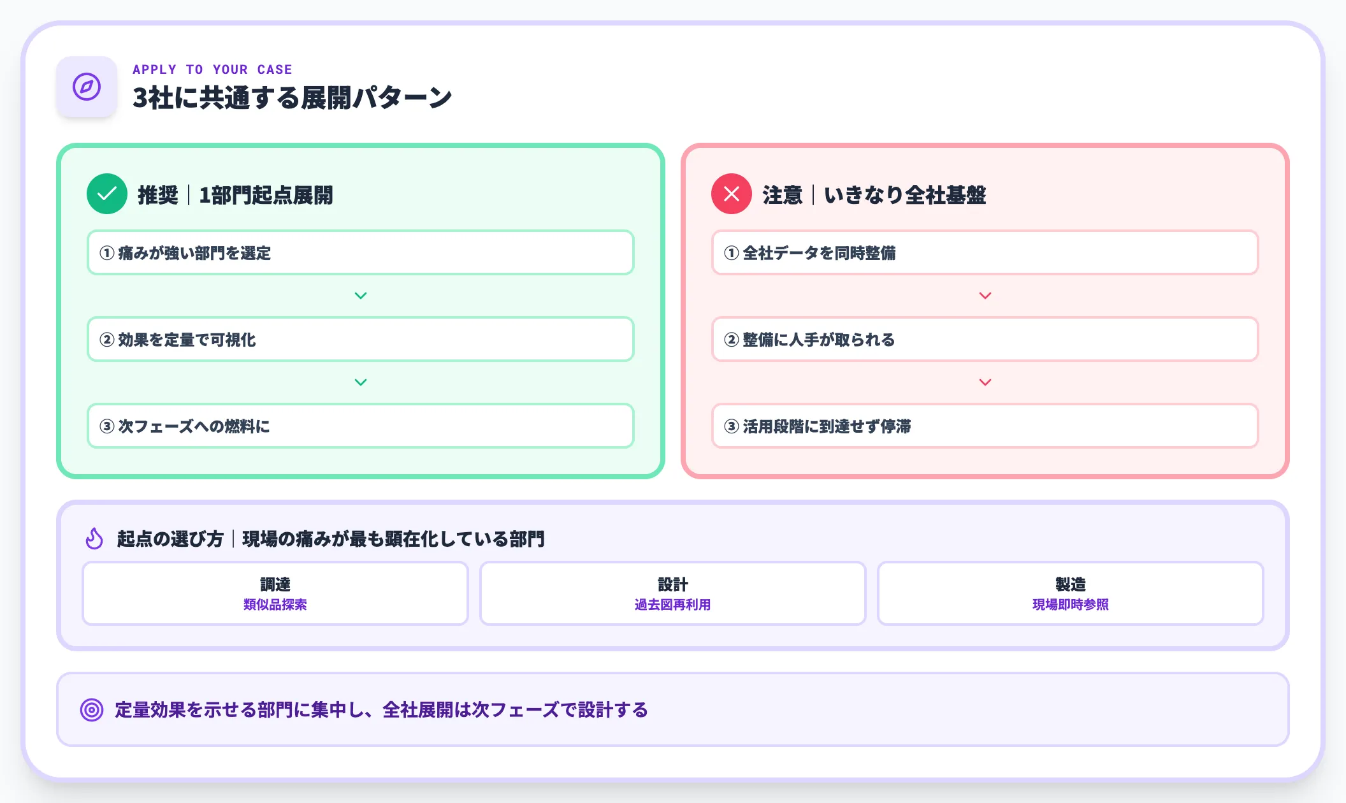Viewport: 1346px width, 803px height.
Task: Open the 過去図再利用 link under 設計
Action: 673,606
